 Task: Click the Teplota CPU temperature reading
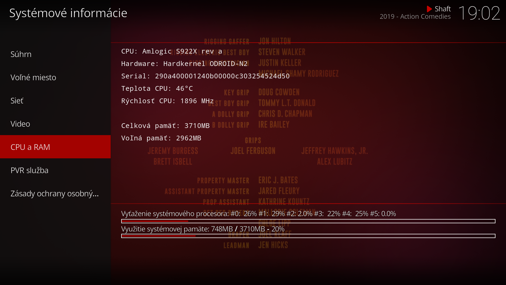(157, 88)
